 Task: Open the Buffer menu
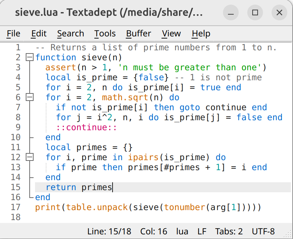tap(139, 34)
